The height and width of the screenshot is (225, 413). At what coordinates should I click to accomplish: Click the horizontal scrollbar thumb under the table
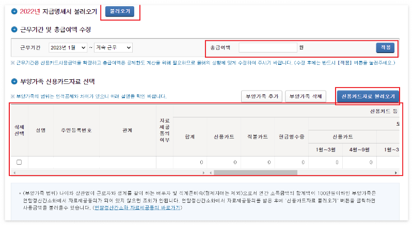[256, 173]
